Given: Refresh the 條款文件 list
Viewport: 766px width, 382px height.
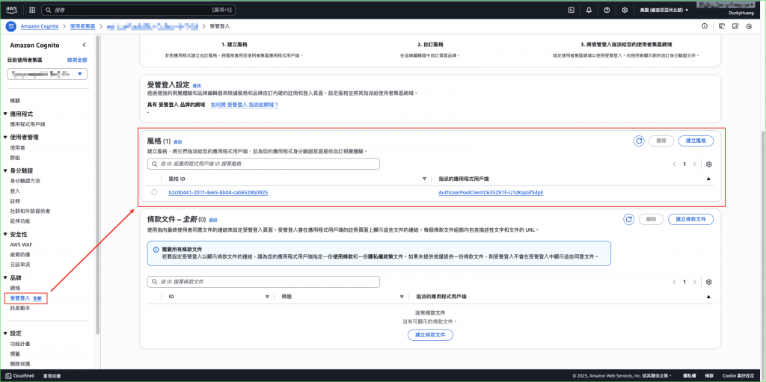Looking at the screenshot, I should pyautogui.click(x=628, y=219).
